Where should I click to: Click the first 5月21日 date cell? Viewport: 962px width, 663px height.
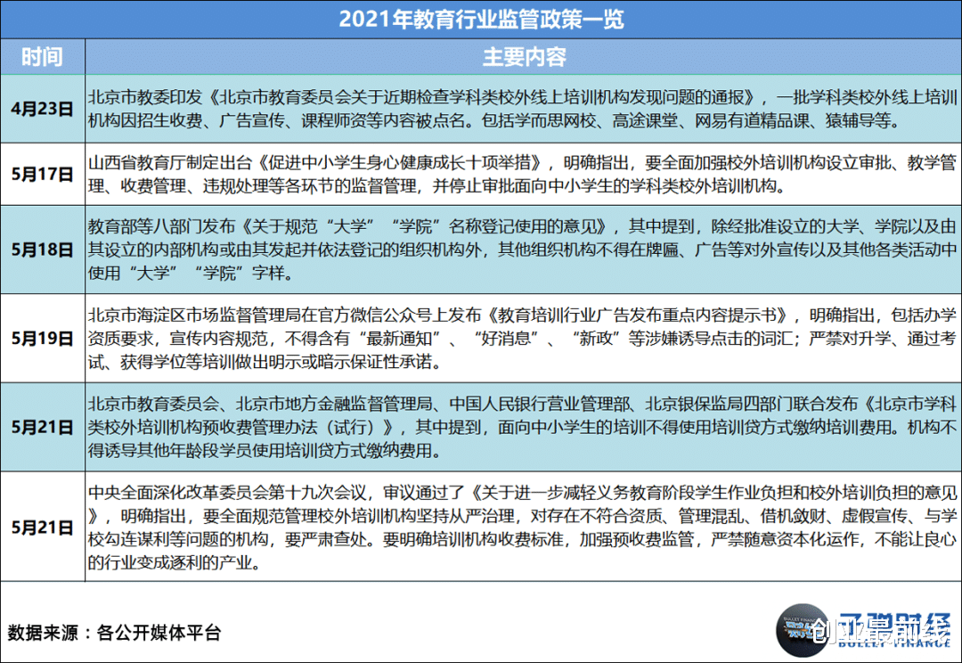(44, 428)
